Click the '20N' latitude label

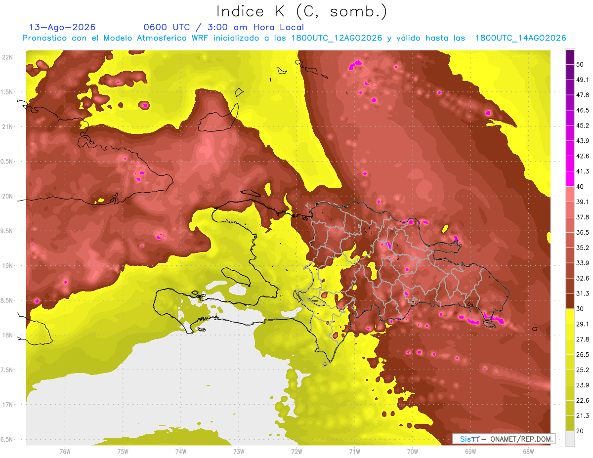[8, 196]
